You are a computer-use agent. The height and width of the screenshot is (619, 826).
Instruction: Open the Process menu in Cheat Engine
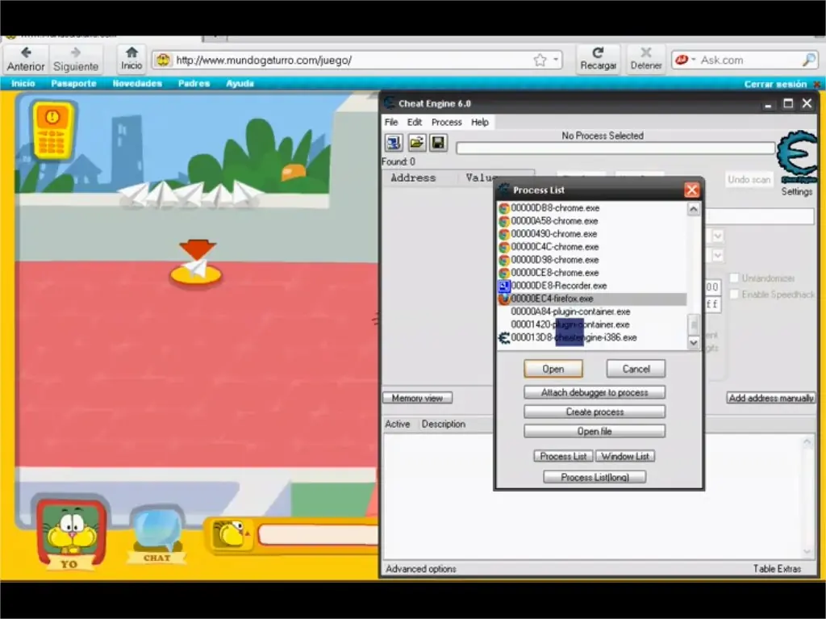[446, 123]
